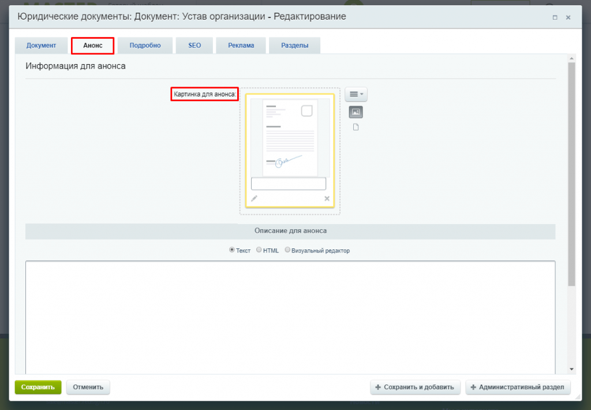Open the SEO tab
The width and height of the screenshot is (591, 410).
(x=194, y=46)
